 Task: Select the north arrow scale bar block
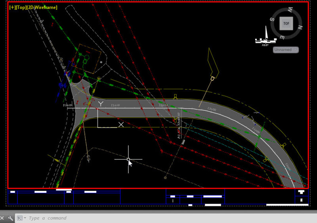pyautogui.click(x=266, y=36)
